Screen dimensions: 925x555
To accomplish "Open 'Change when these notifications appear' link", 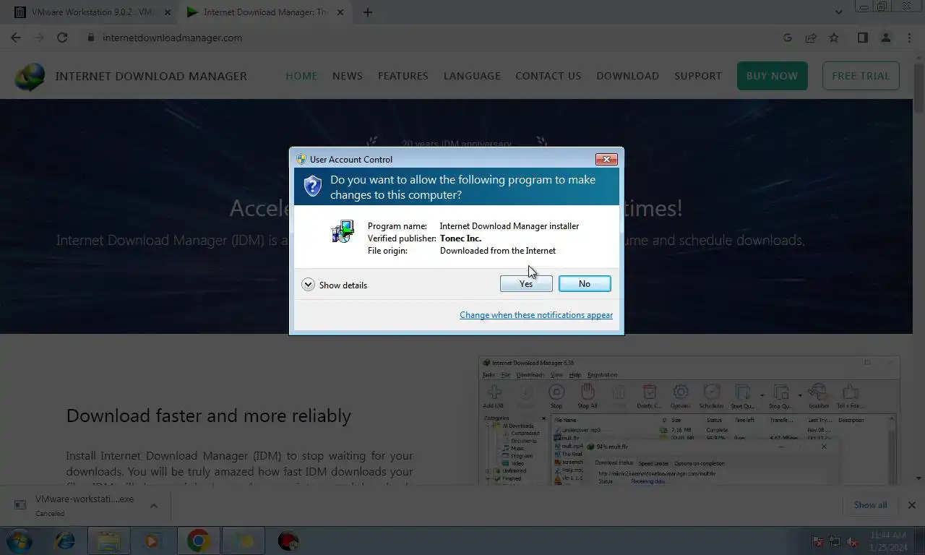I will [x=536, y=315].
